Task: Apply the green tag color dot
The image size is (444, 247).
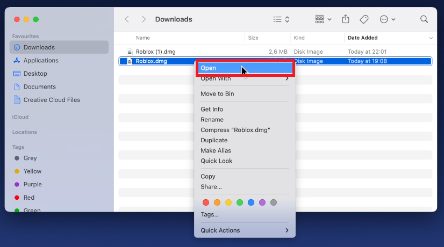Action: click(x=240, y=202)
